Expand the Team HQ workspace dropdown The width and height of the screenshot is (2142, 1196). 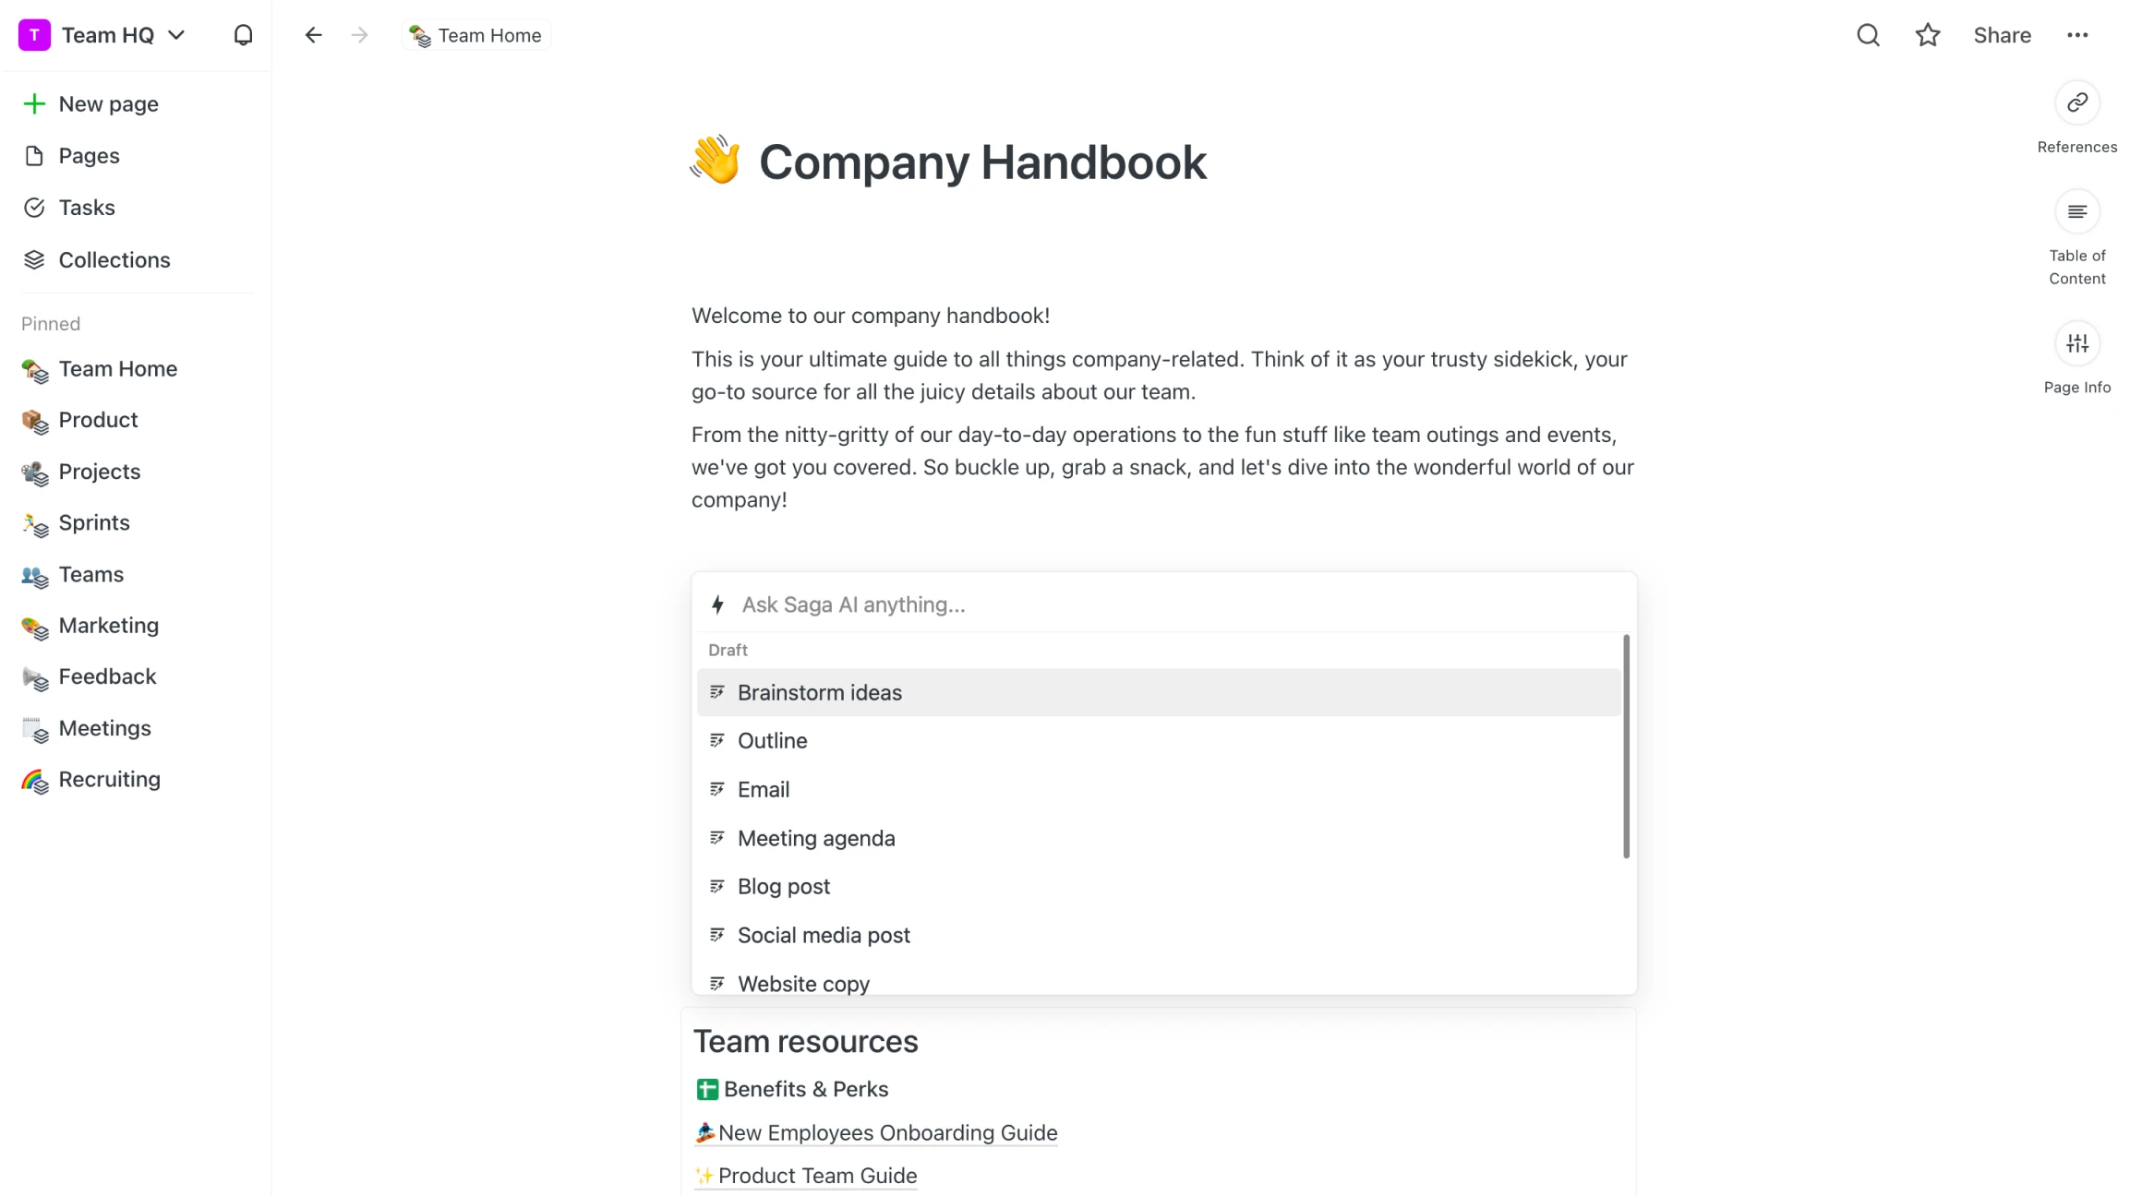click(x=175, y=35)
